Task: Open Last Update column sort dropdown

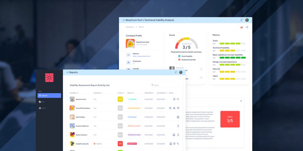Action: coord(166,93)
